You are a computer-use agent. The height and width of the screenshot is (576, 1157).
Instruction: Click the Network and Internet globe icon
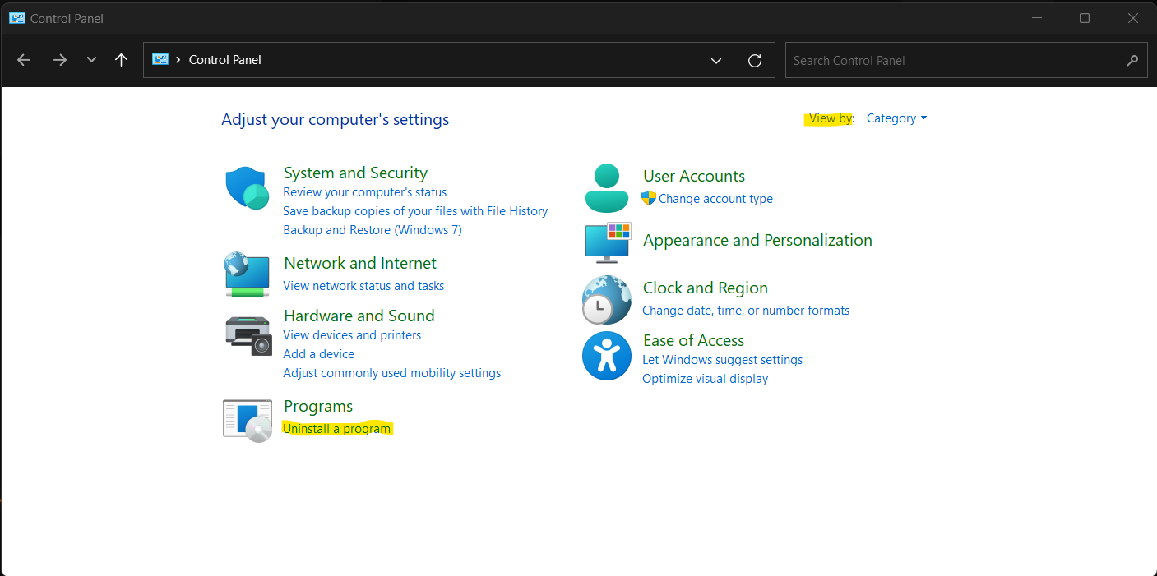(x=248, y=274)
